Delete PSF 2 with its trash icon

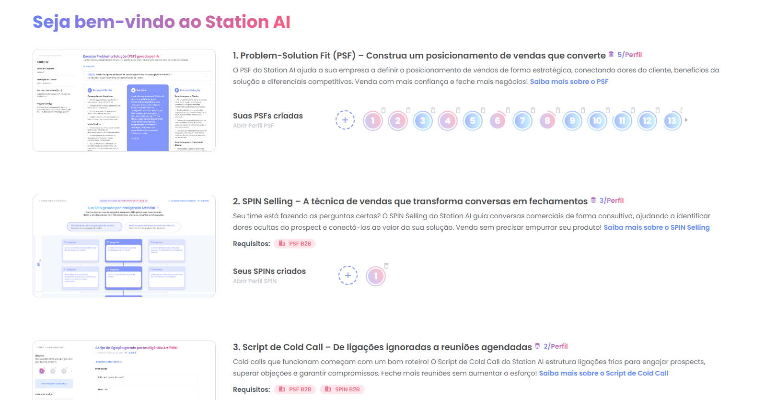(x=408, y=110)
